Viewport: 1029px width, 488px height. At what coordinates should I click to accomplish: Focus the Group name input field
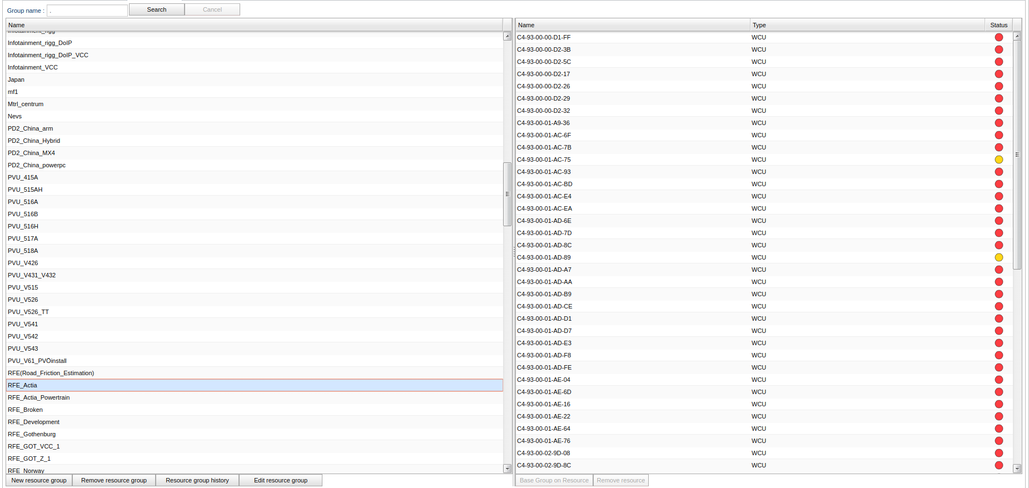(x=87, y=11)
